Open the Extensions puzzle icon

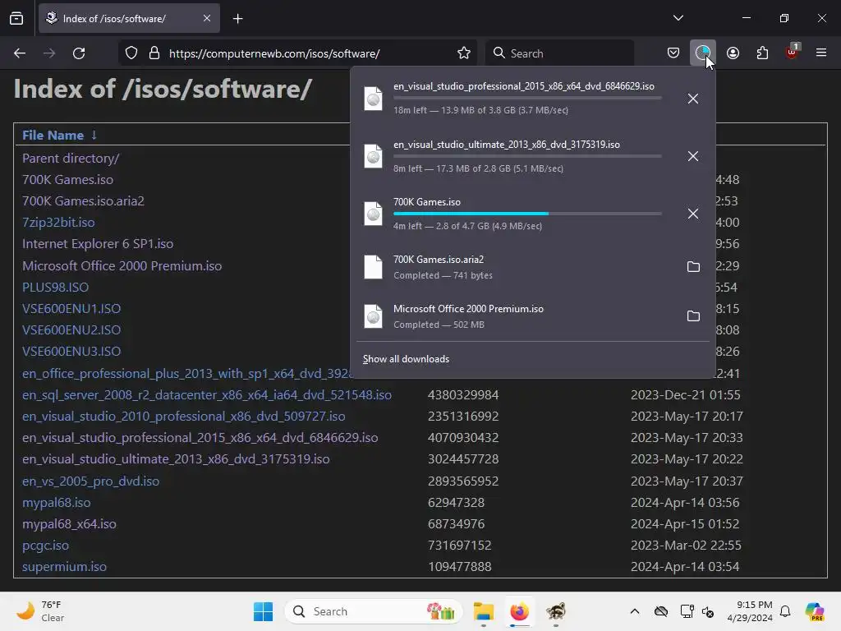tap(762, 53)
